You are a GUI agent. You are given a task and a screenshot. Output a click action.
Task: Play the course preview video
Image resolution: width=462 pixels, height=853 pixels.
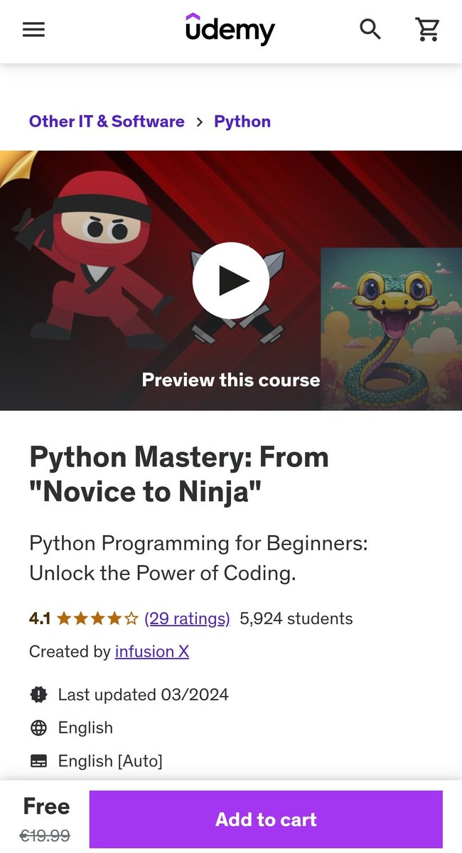pos(231,281)
